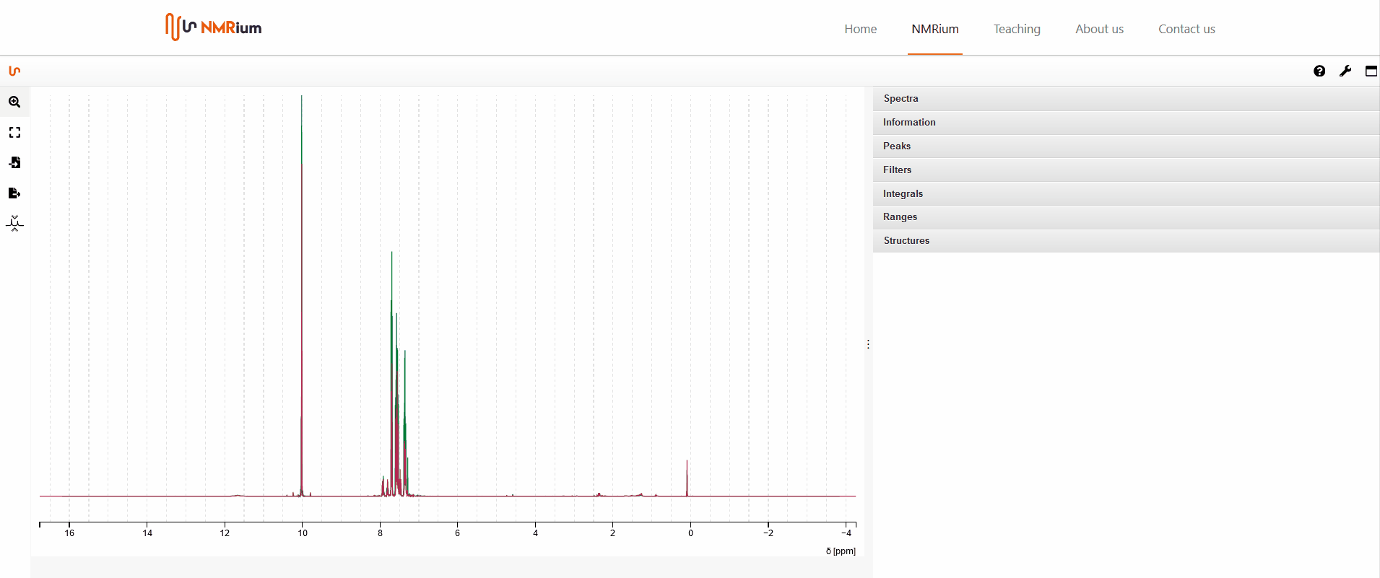Go to the Home page
Viewport: 1380px width, 578px height.
click(860, 29)
